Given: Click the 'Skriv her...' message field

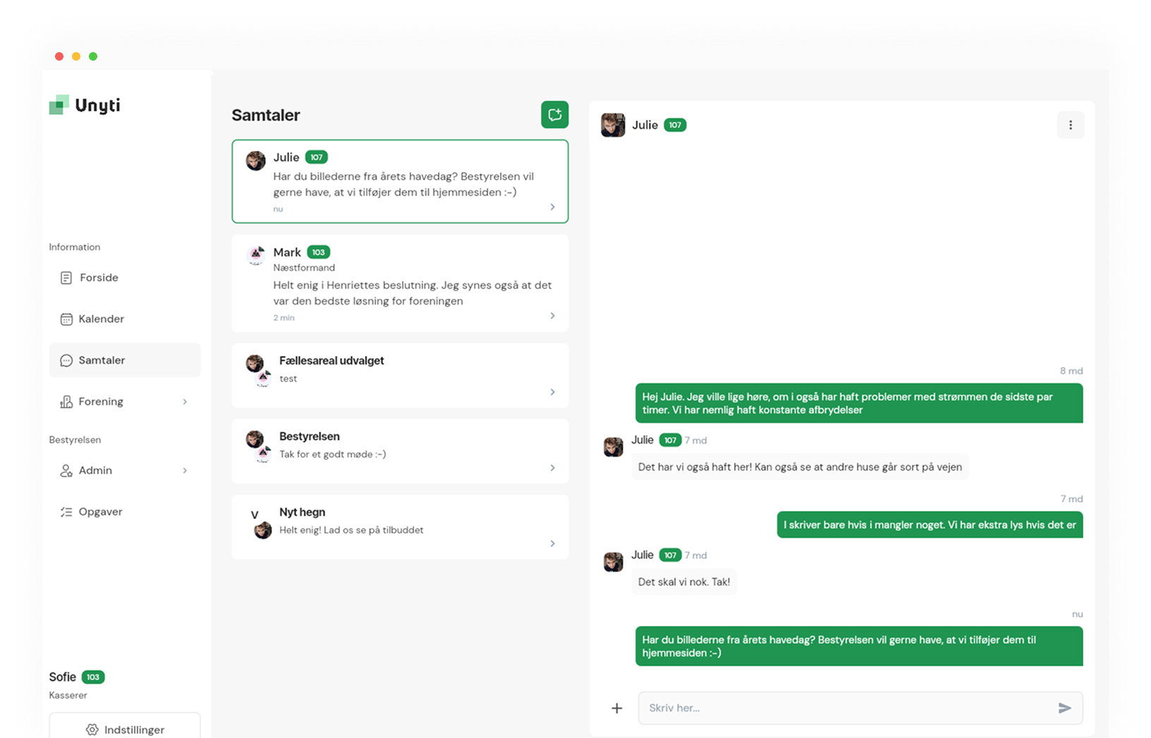Looking at the screenshot, I should 846,708.
